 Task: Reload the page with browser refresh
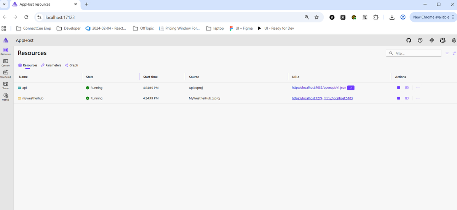26,17
